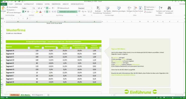186x99 pixels.
Task: Open filter dropdown of Segment column
Action: (x=29, y=48)
